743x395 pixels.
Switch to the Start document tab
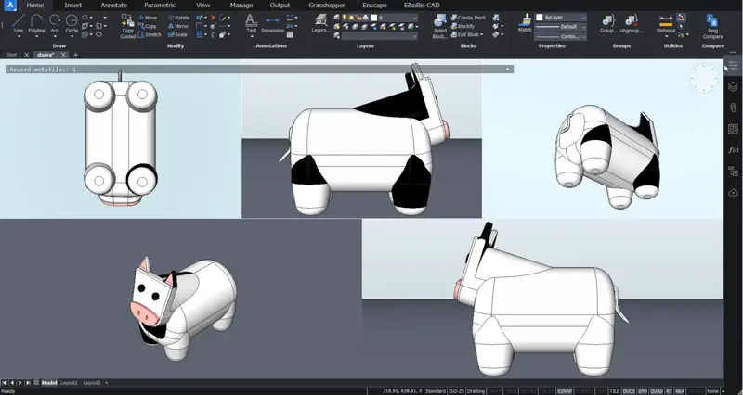click(11, 55)
